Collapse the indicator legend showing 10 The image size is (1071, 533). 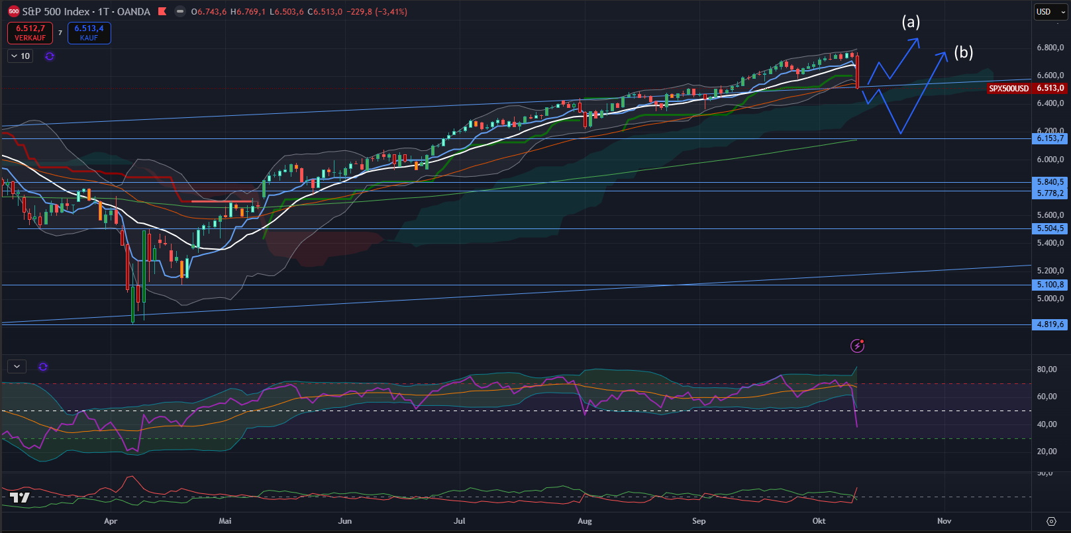tap(21, 56)
